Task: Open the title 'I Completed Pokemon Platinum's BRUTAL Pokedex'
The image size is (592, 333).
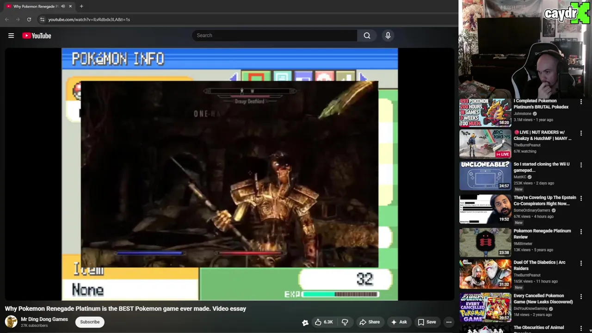Action: coord(541,104)
